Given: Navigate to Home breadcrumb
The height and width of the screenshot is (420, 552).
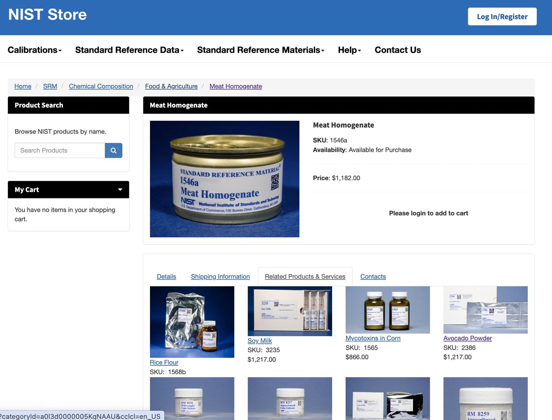Looking at the screenshot, I should click(23, 86).
